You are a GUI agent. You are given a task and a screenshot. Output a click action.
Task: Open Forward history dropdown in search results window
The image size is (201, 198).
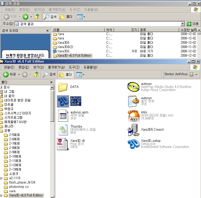coord(31,17)
